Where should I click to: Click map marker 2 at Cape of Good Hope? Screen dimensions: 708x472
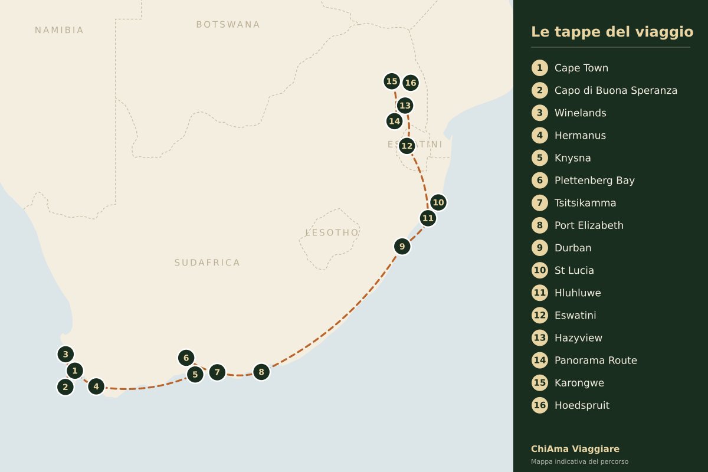coord(65,388)
